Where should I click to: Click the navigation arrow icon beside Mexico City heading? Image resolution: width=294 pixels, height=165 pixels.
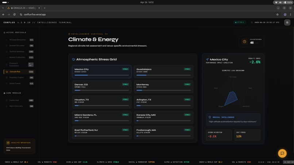click(207, 59)
